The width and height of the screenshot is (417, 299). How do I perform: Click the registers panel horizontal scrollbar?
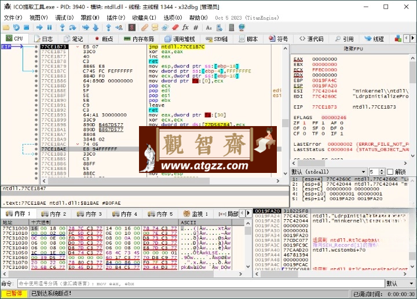pyautogui.click(x=350, y=163)
